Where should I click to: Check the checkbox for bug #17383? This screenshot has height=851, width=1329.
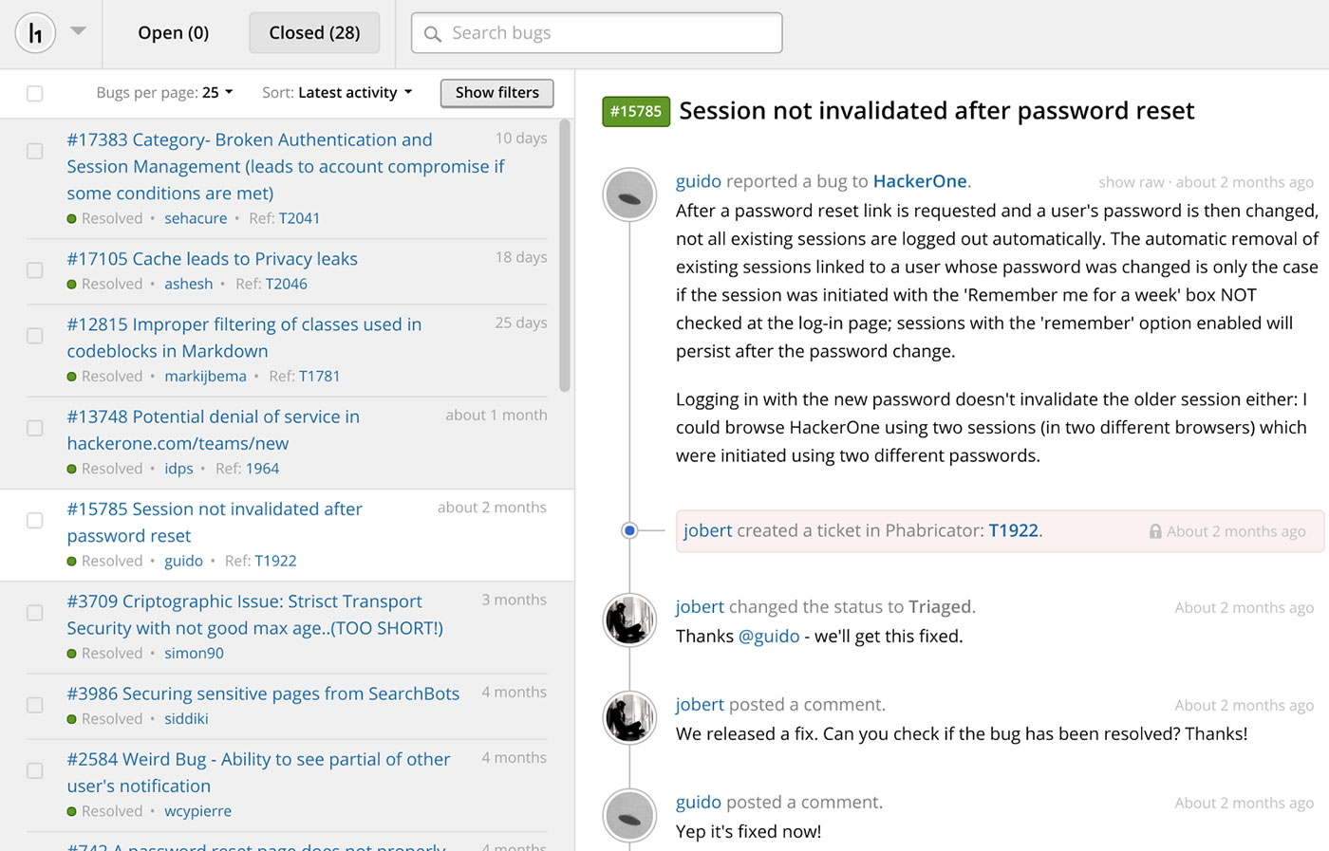[34, 150]
